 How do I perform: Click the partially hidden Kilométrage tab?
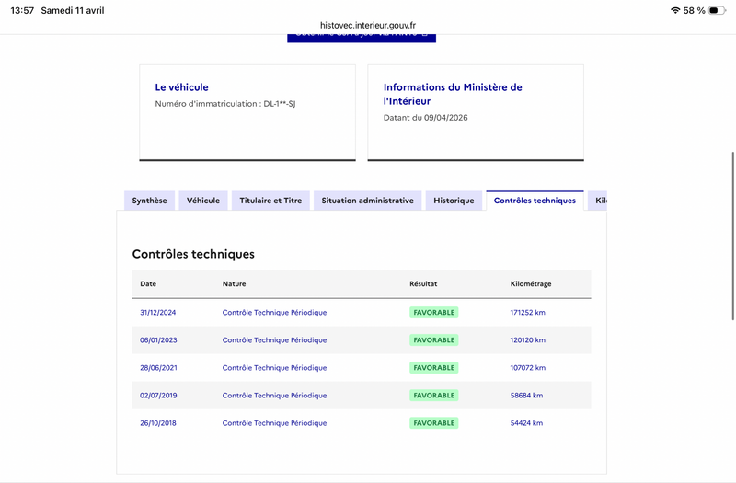[597, 201]
